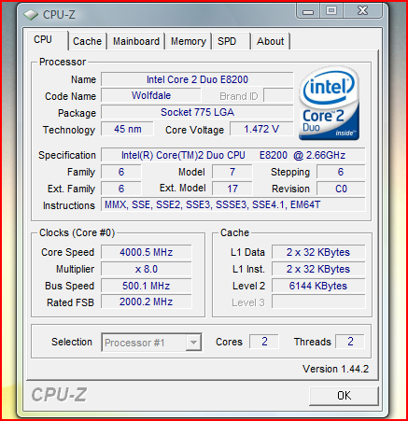Click the Name field Intel Core 2 Duo E8200

(x=197, y=79)
